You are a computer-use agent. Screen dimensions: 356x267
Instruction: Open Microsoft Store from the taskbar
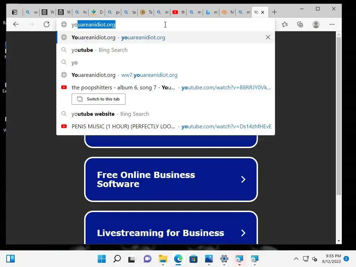pyautogui.click(x=193, y=259)
